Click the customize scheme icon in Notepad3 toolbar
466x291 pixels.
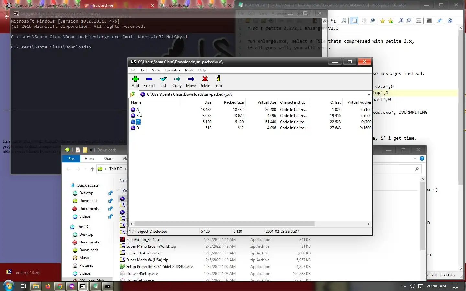[419, 21]
